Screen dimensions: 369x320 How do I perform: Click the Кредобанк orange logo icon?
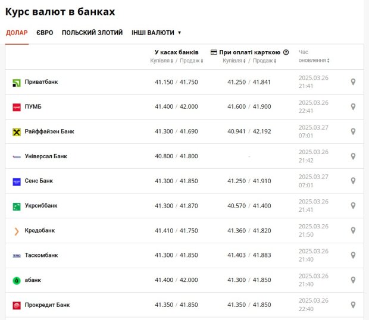(x=17, y=231)
